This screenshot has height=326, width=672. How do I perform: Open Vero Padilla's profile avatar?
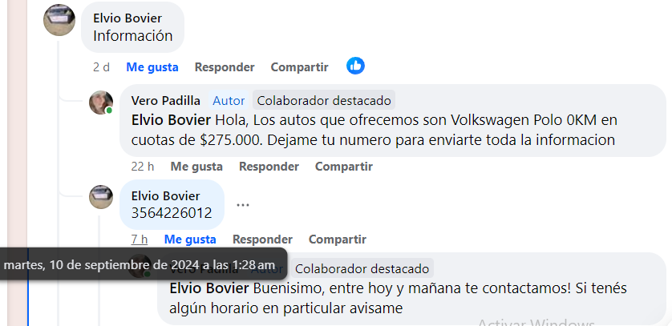(x=101, y=103)
